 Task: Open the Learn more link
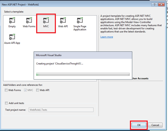107,37
